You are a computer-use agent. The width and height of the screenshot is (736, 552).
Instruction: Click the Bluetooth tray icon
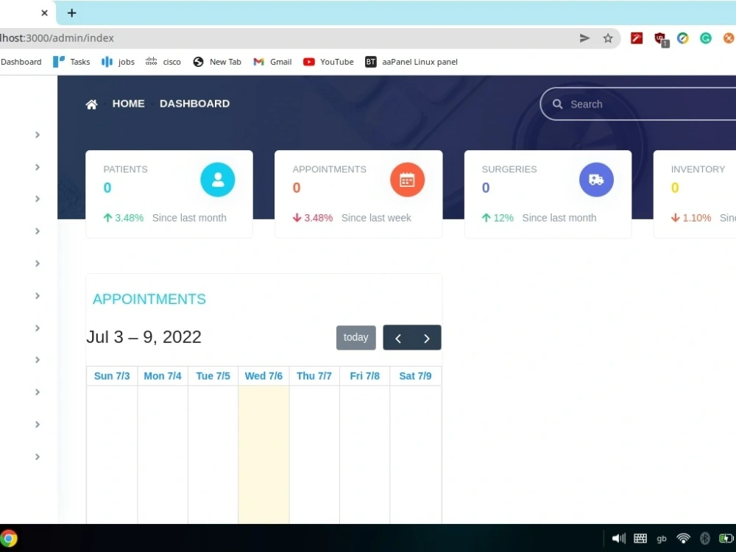tap(704, 539)
